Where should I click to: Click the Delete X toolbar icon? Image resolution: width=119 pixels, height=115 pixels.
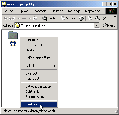105,18
